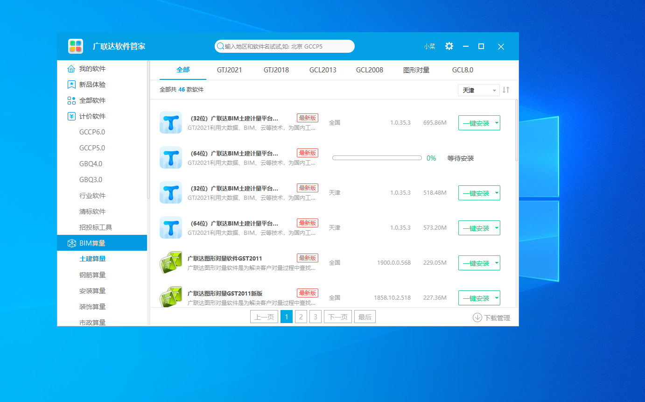
Task: Switch to the GCL2008 tab
Action: (x=370, y=70)
